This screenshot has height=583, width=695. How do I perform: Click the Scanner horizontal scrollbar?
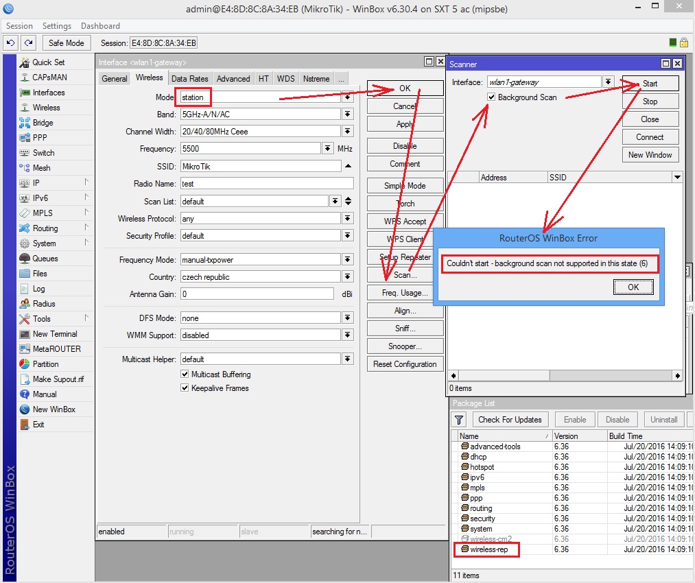565,376
